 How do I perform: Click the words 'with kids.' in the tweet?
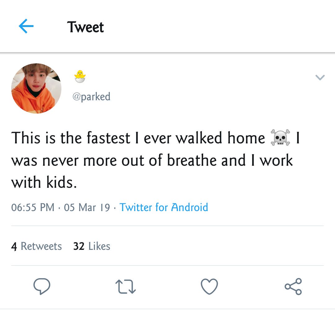tap(44, 183)
